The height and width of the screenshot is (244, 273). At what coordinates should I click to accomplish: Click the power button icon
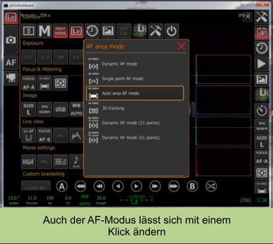click(x=172, y=31)
